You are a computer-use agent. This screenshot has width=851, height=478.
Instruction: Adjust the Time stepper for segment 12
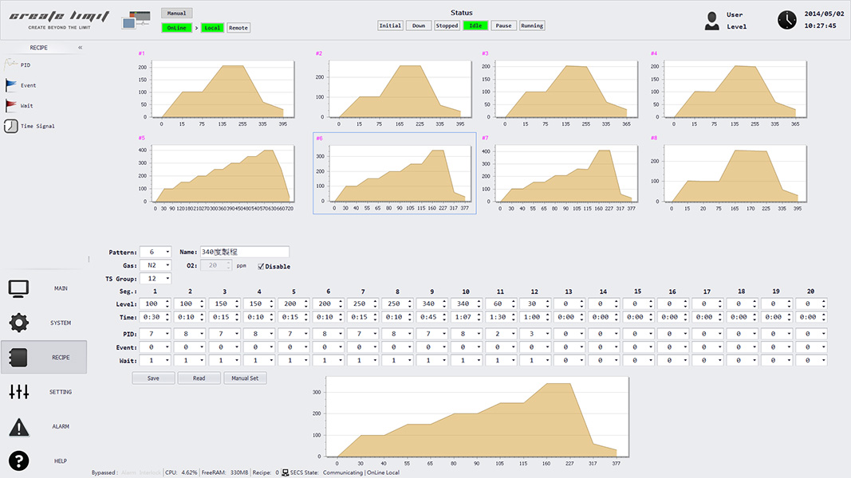coord(547,317)
